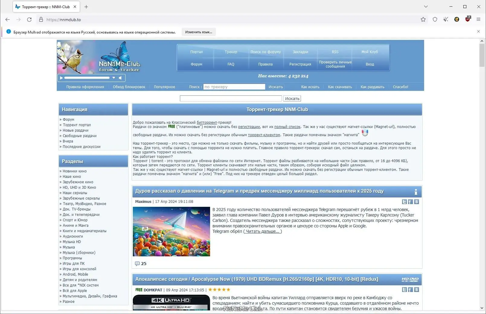Open the info icon on the Дуров news header

point(416,192)
